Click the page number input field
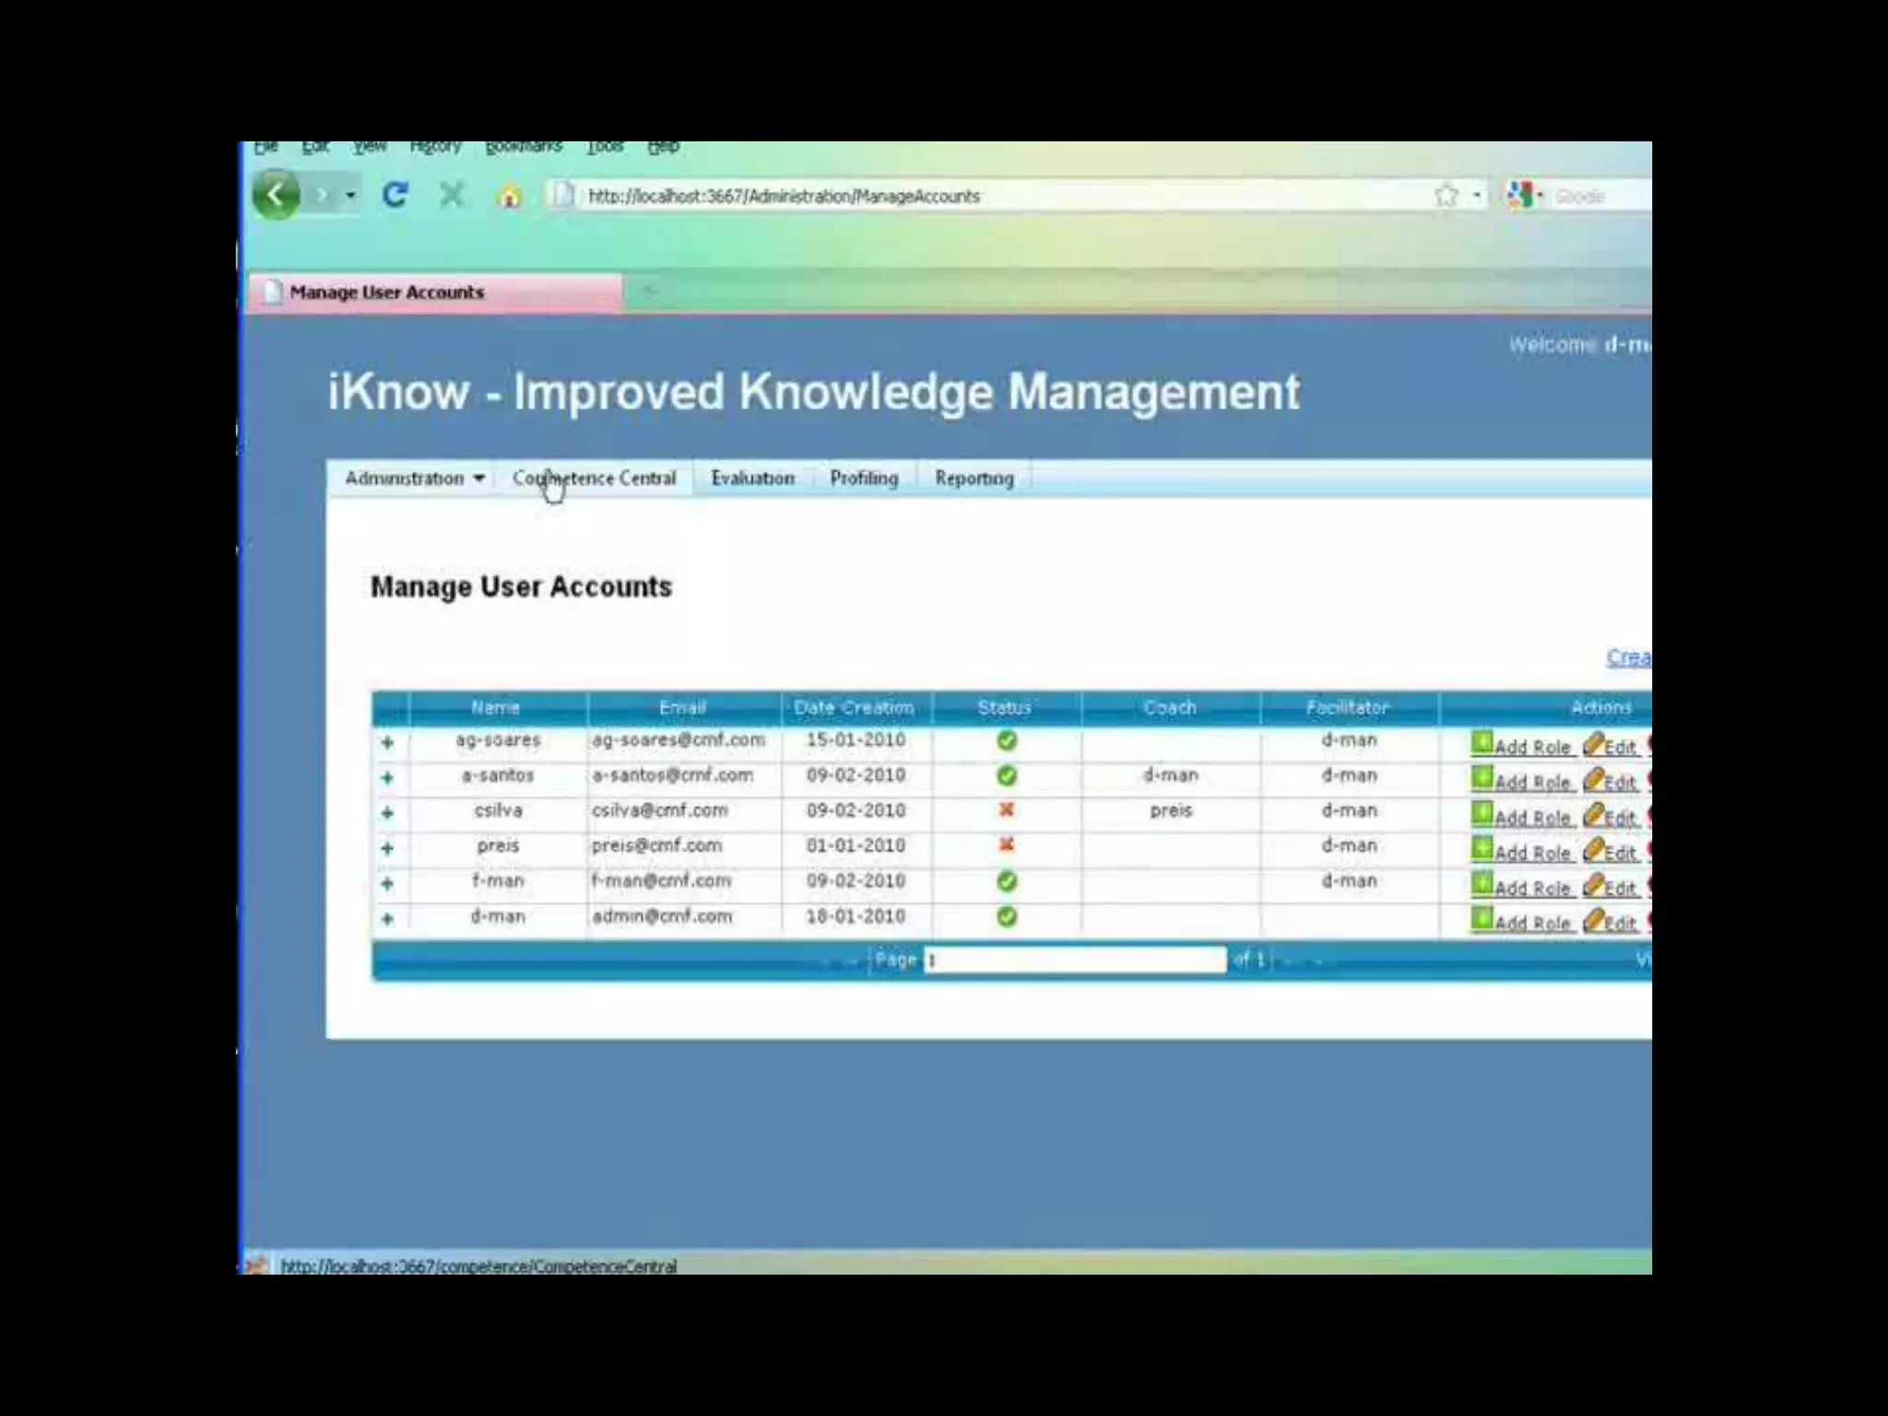The width and height of the screenshot is (1888, 1416). click(x=1074, y=961)
